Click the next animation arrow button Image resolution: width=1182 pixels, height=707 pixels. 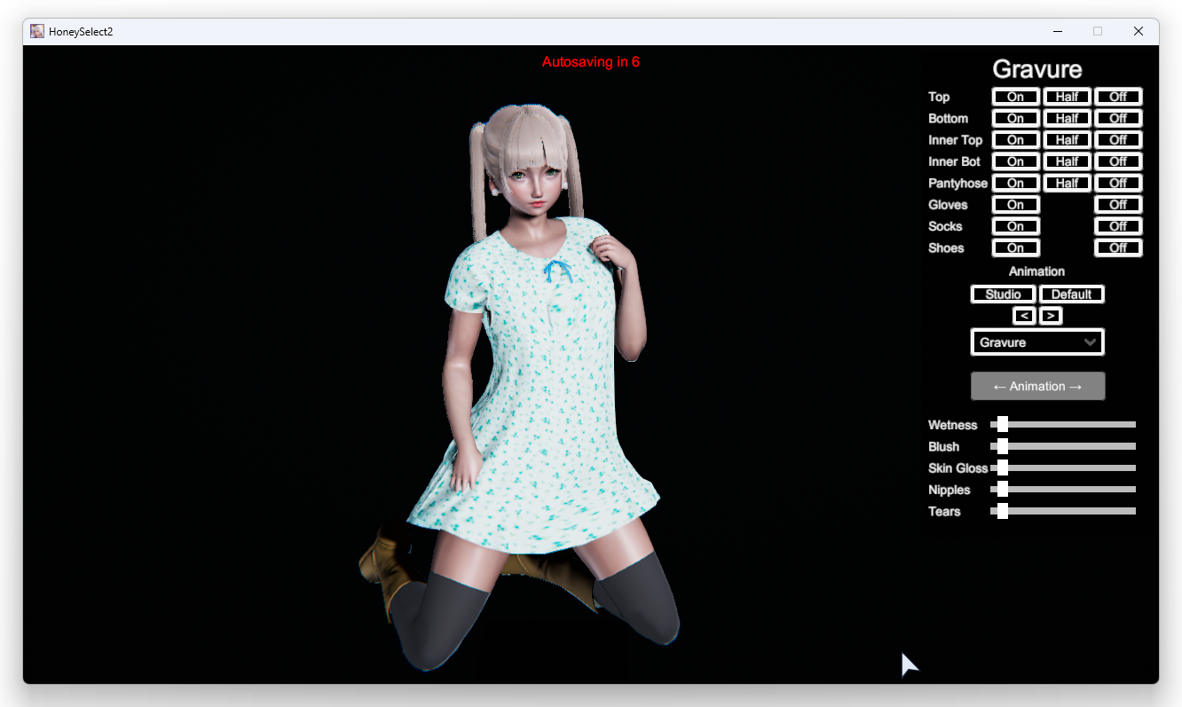click(1051, 316)
